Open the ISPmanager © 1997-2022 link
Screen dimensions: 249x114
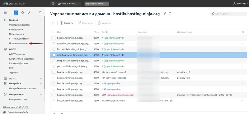[16, 107]
